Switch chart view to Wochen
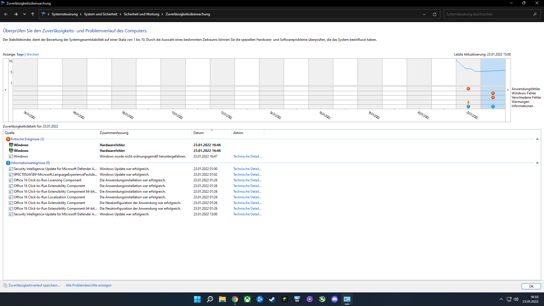Image resolution: width=544 pixels, height=306 pixels. pyautogui.click(x=33, y=54)
